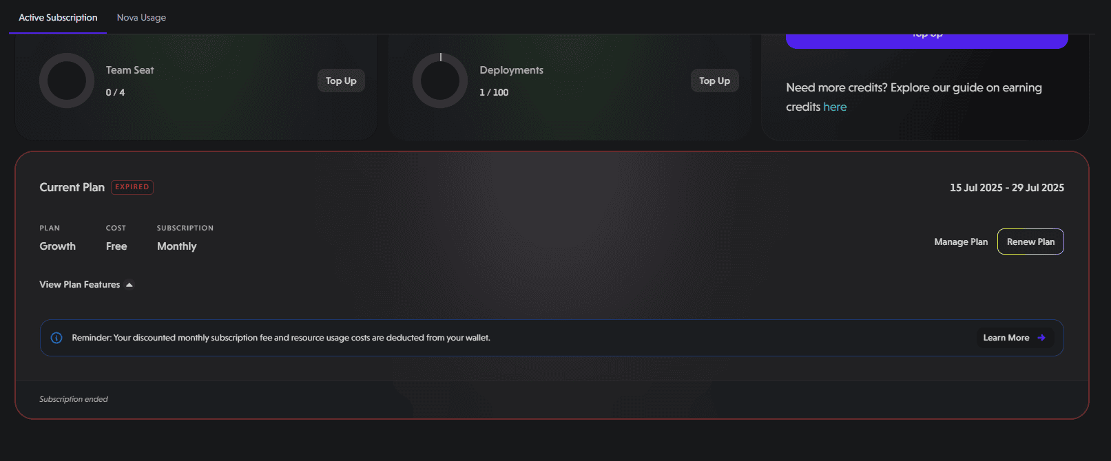Click the Learn More button
1111x461 pixels.
(x=1015, y=338)
